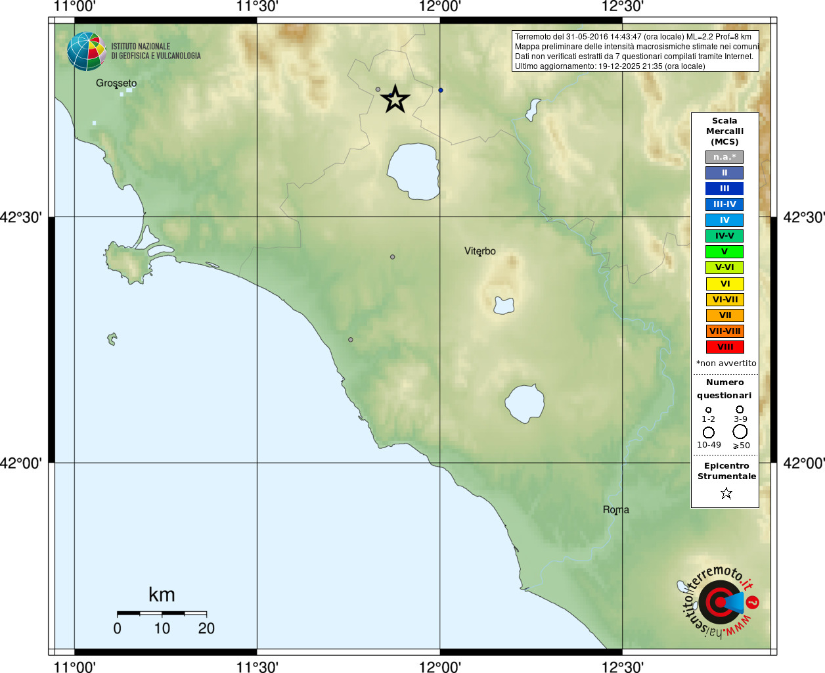Click the bottom 11°00' longitude label
The width and height of the screenshot is (825, 673).
74,666
